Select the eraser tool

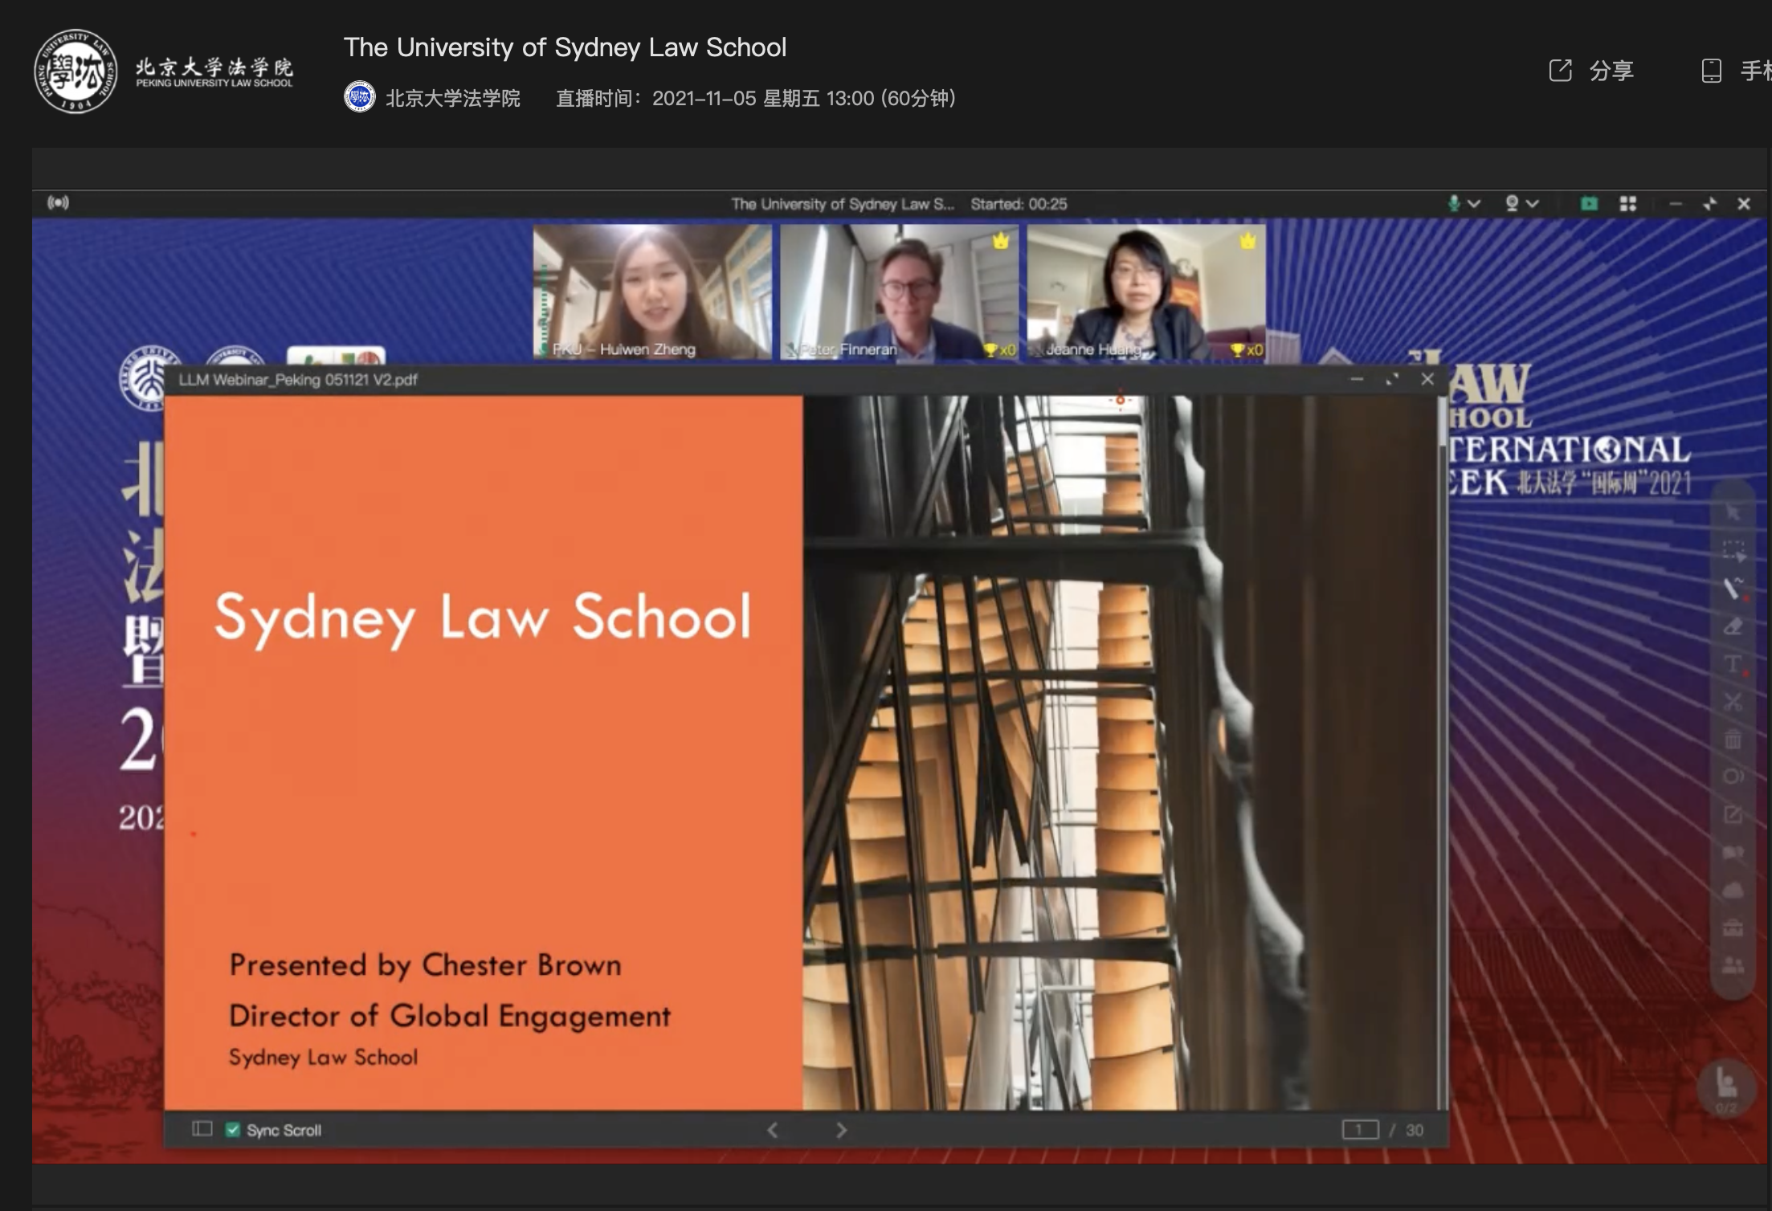[x=1733, y=626]
